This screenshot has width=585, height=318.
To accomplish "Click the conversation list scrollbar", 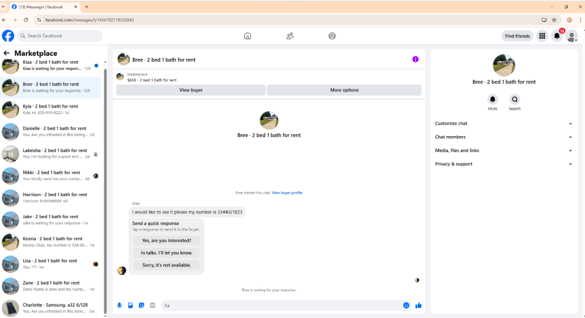I will [x=105, y=191].
